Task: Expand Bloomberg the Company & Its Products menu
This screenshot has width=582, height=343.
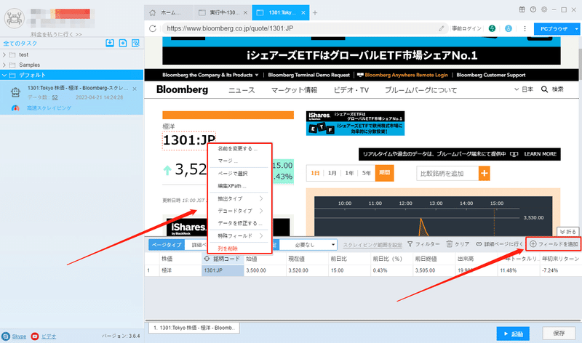Action: (x=210, y=75)
